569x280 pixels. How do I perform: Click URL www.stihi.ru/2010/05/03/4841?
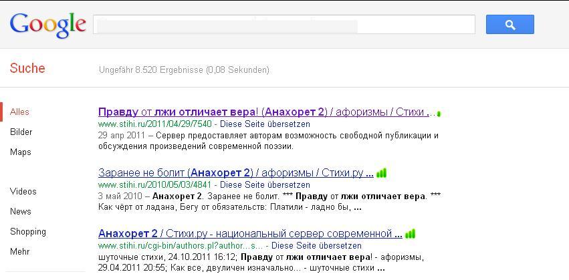[x=155, y=184]
